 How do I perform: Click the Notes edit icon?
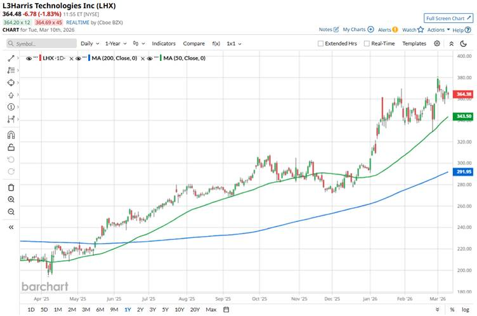tap(336, 30)
